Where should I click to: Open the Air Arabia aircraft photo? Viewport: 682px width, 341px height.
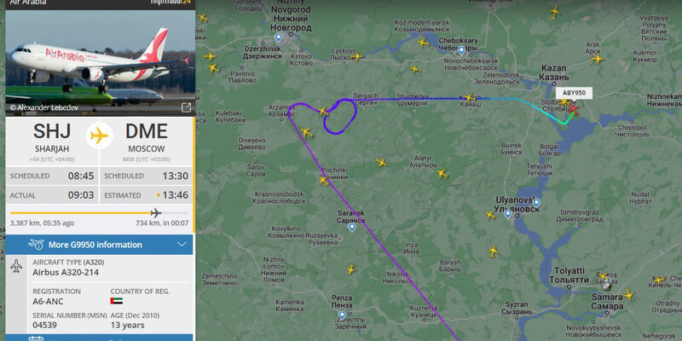[x=100, y=63]
